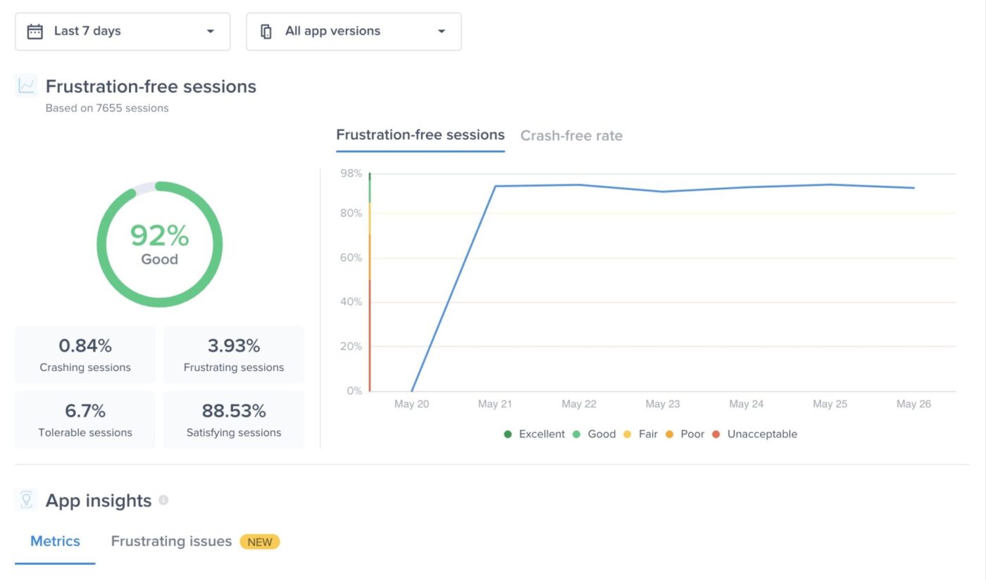Click the Frustrating sessions 3.93% card
The width and height of the screenshot is (986, 580).
pos(234,355)
